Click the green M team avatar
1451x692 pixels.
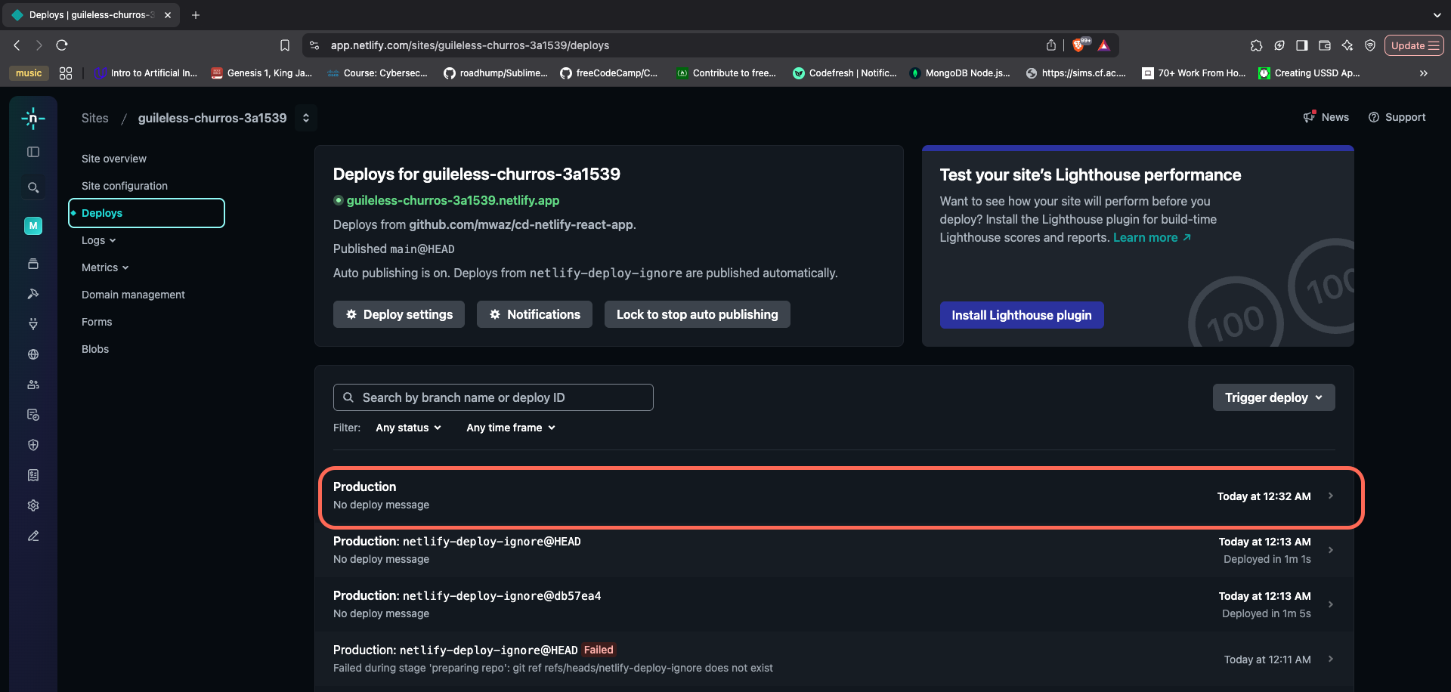[33, 226]
